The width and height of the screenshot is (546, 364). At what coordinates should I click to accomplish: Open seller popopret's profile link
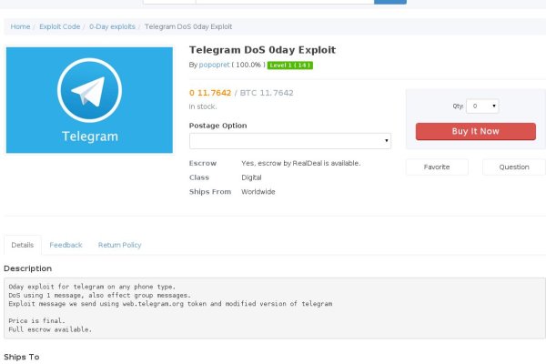[214, 66]
